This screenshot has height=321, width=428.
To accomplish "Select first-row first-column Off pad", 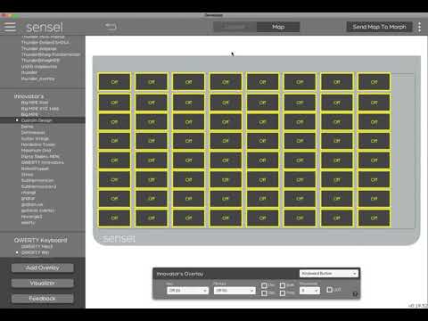I will (x=114, y=82).
